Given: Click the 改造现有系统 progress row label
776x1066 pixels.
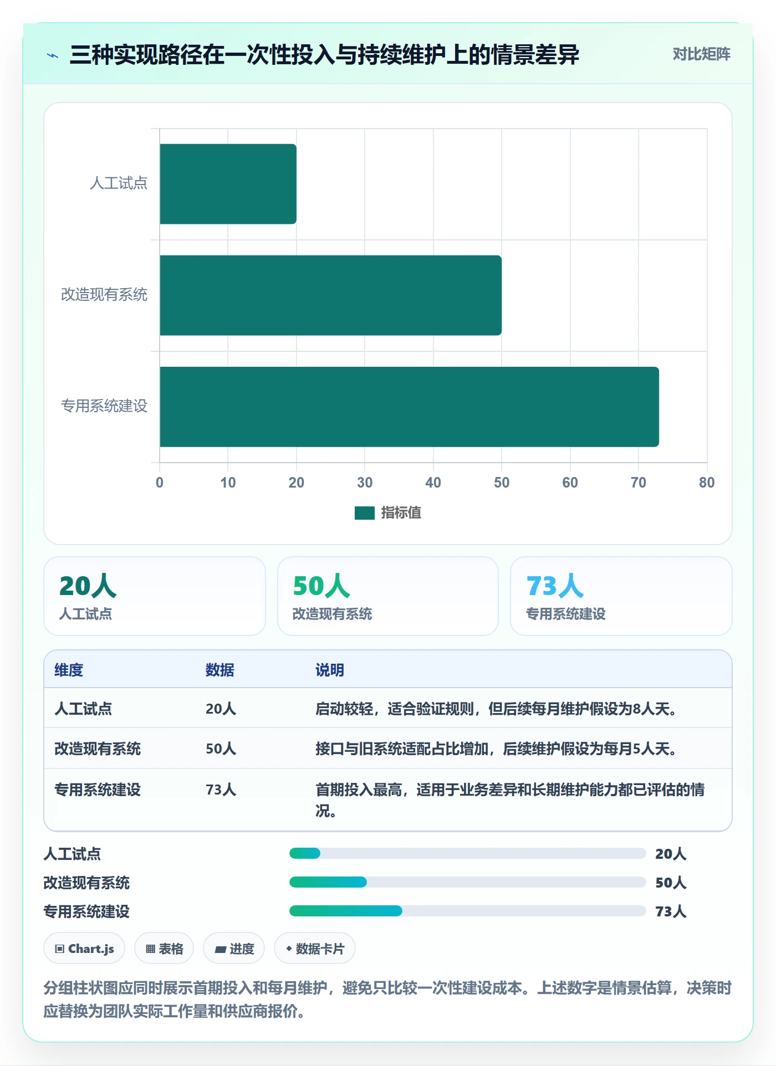Looking at the screenshot, I should tap(87, 883).
